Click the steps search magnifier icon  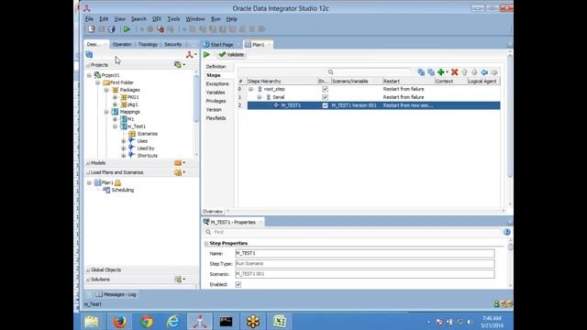point(330,72)
